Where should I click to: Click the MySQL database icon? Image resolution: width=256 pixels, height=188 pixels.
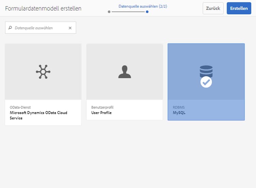206,71
